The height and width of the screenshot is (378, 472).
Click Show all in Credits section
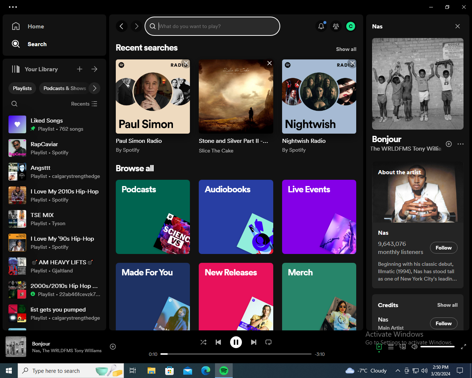pyautogui.click(x=447, y=305)
